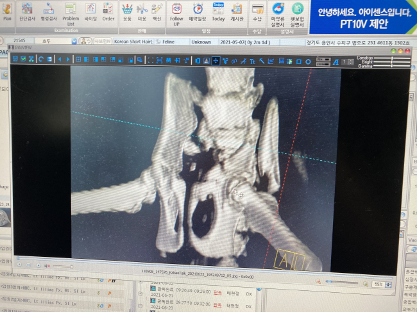Adjust the Contrast slider
The image size is (417, 312).
point(392,58)
